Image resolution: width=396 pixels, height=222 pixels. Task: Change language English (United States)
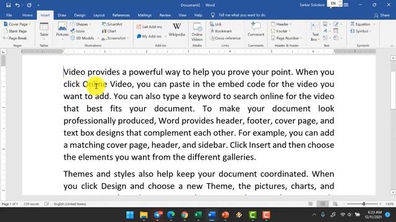[x=70, y=204]
